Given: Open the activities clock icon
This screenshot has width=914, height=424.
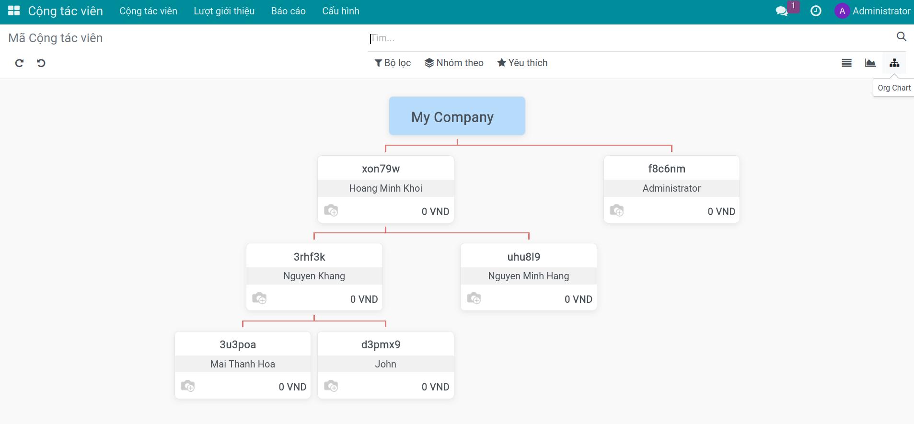Looking at the screenshot, I should point(816,11).
